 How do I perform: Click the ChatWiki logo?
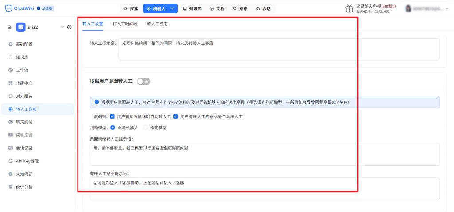click(20, 8)
